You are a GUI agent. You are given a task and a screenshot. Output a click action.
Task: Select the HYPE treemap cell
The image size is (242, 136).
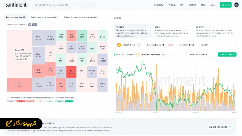[x=61, y=36]
